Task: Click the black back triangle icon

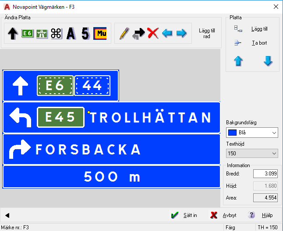Action: coord(7,215)
